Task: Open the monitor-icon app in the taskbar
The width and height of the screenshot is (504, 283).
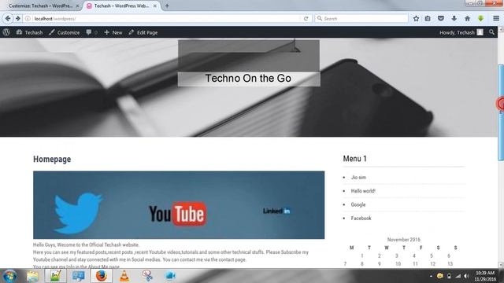Action: click(78, 276)
